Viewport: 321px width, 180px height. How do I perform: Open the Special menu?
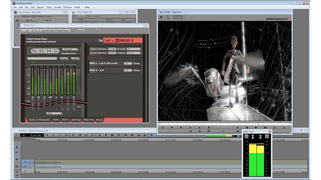(40, 7)
